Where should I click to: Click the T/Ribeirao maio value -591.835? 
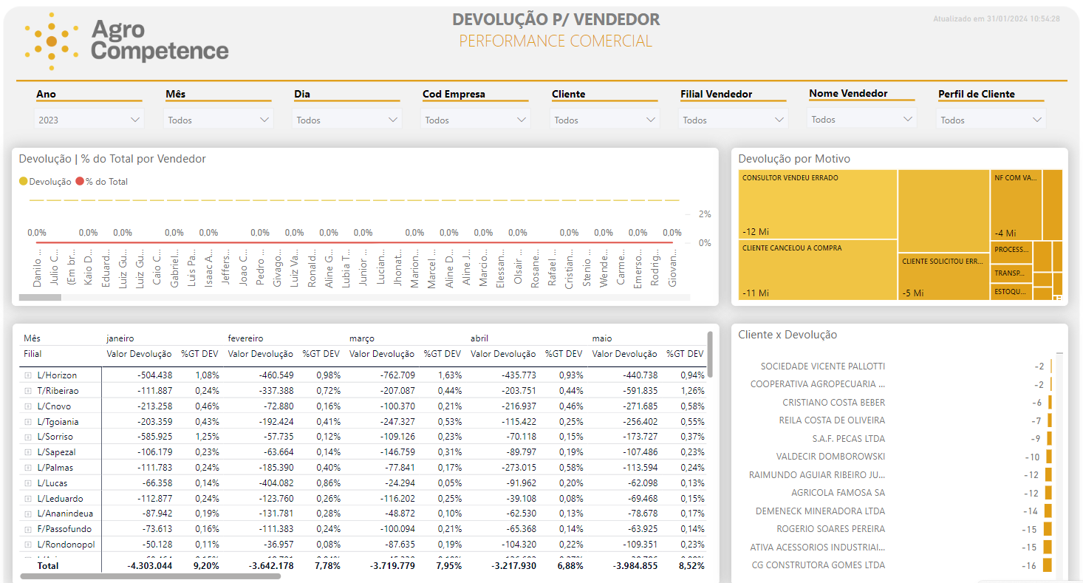coord(640,391)
